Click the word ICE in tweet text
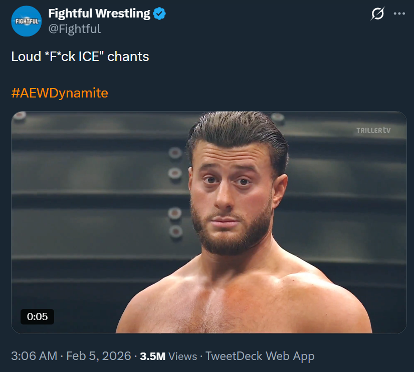 [91, 56]
